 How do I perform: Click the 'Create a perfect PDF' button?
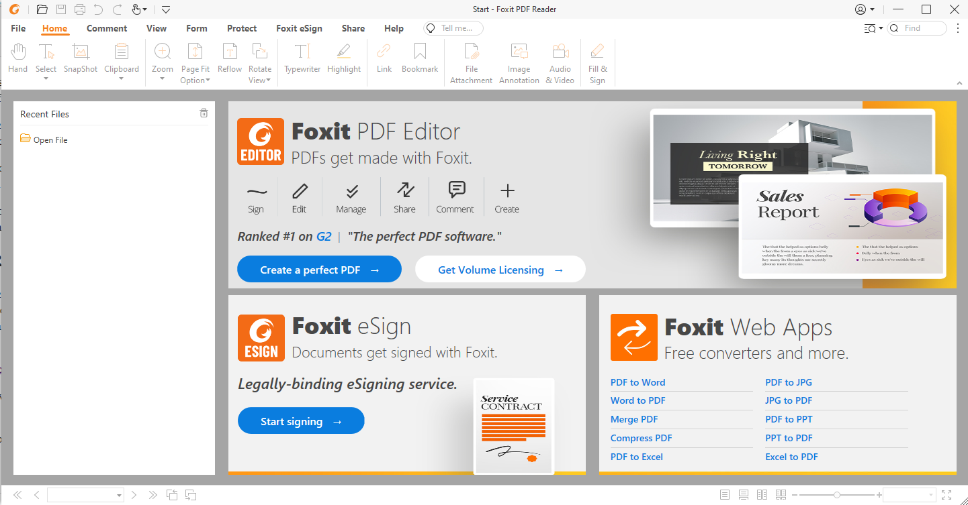319,270
